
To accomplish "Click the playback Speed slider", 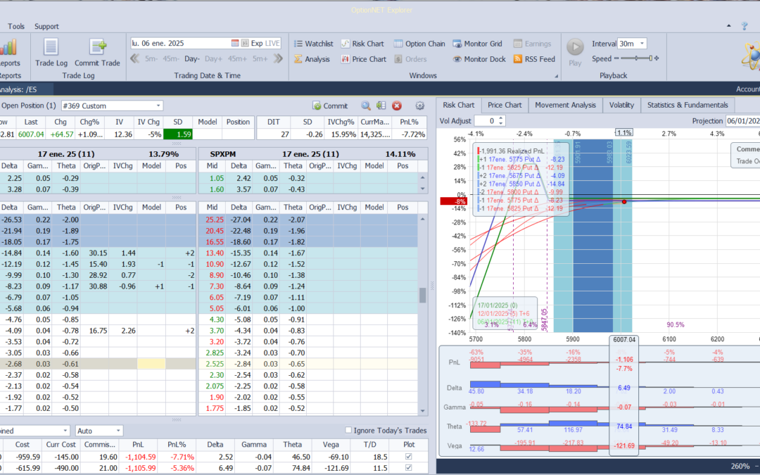I will tap(636, 58).
